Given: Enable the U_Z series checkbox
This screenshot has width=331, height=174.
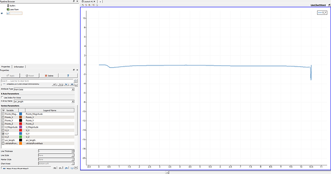Looking at the screenshot, I should pos(3,137).
